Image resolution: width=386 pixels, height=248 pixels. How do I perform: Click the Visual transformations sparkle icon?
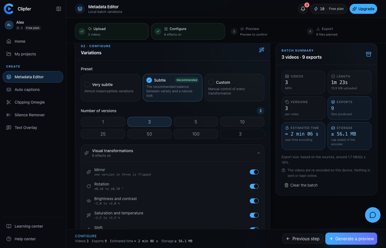point(87,153)
